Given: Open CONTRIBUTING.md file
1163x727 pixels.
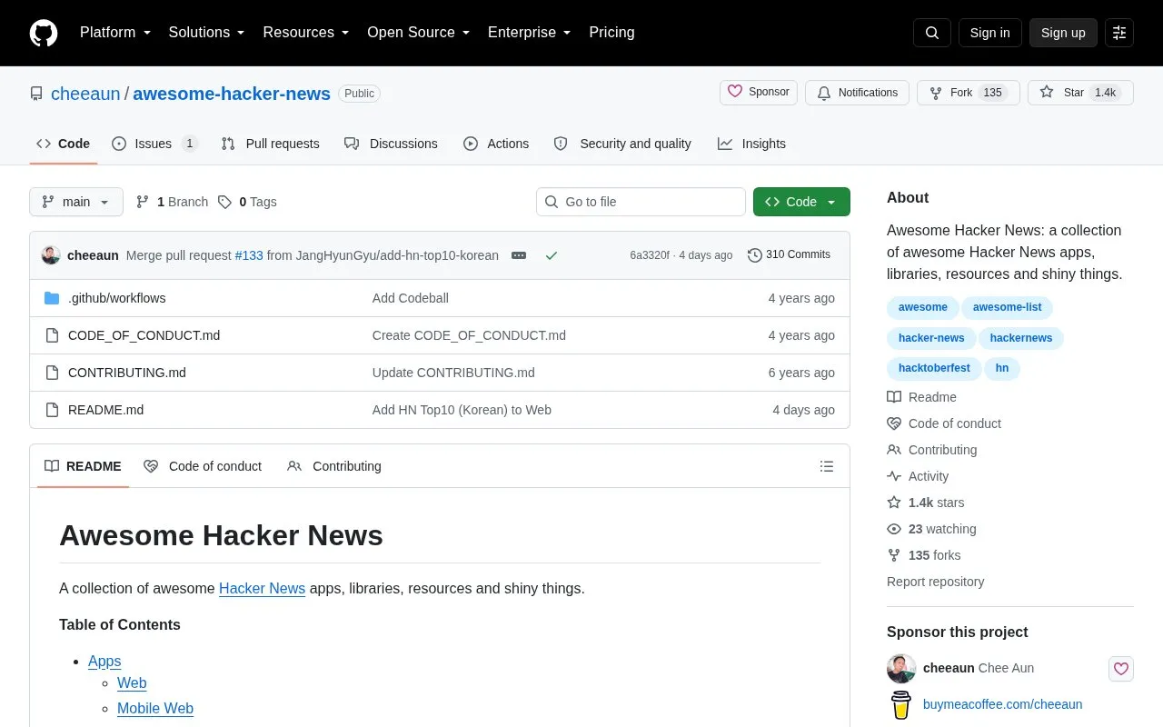Looking at the screenshot, I should 127,373.
